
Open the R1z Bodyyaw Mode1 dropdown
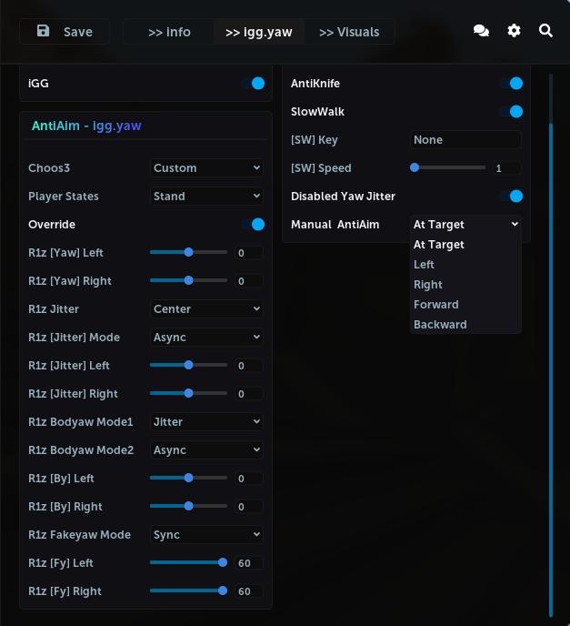coord(206,422)
